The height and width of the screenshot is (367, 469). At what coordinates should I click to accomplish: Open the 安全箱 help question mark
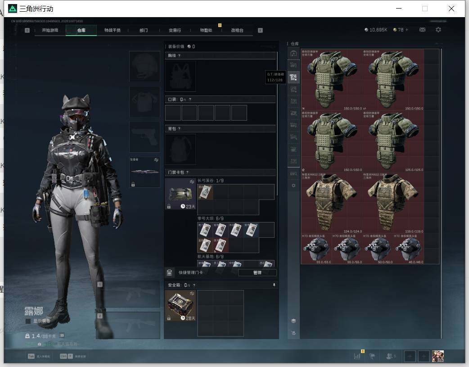click(x=194, y=285)
